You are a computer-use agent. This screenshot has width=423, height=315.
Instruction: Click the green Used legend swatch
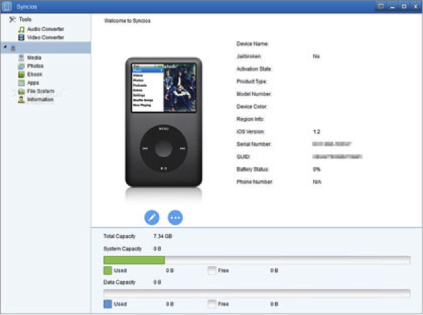107,271
